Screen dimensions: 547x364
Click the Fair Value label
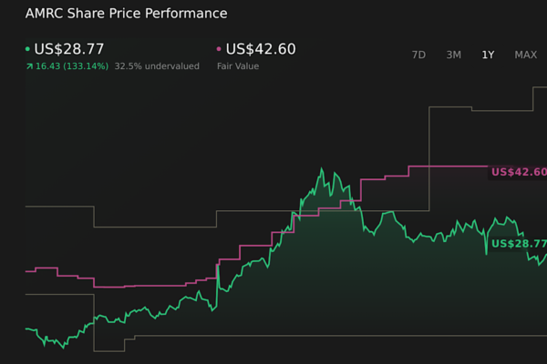coord(237,66)
